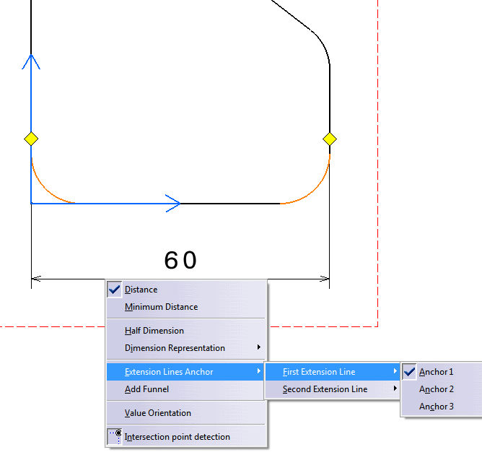Choose Minimum Distance from context menu
The height and width of the screenshot is (473, 482).
(x=185, y=307)
